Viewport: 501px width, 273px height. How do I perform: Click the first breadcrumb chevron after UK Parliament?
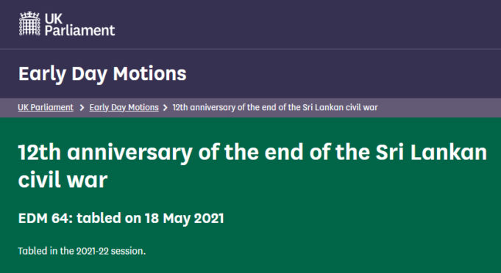pos(82,108)
